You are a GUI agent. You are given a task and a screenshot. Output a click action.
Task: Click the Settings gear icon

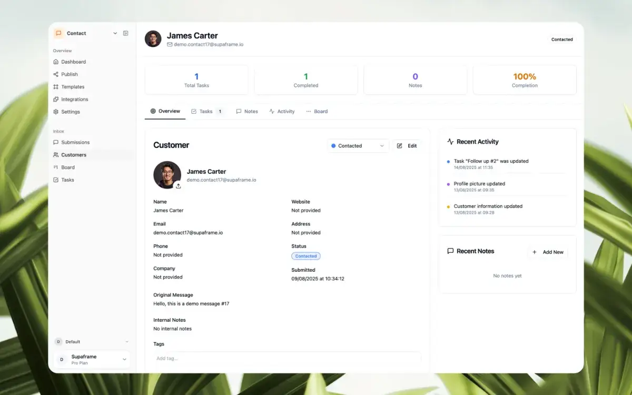pyautogui.click(x=56, y=112)
